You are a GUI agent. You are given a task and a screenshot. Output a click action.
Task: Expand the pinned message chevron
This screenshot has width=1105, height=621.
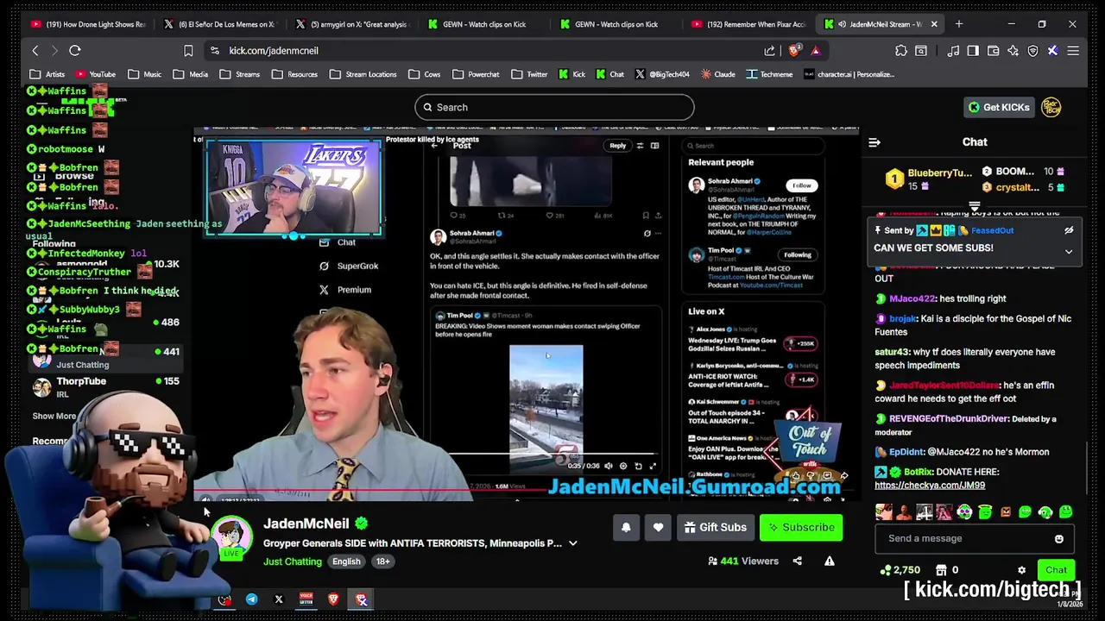tap(1069, 252)
